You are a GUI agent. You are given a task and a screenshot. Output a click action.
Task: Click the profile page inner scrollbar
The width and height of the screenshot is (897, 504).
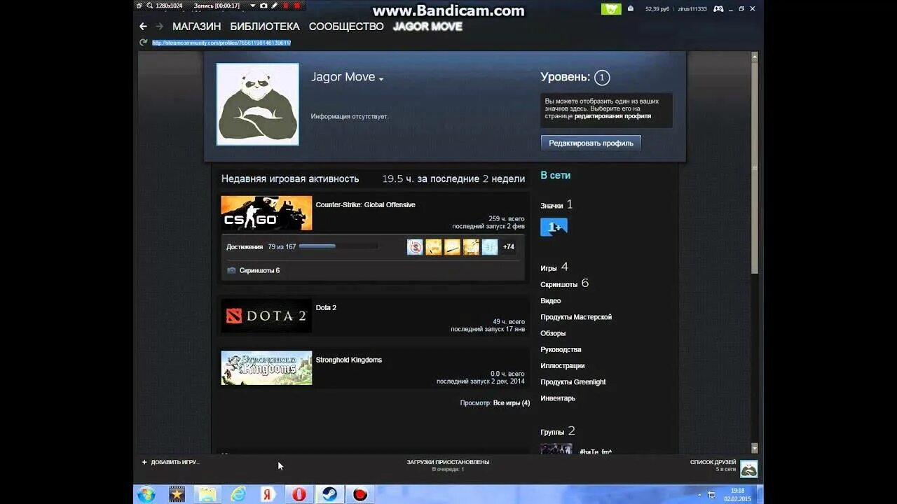[755, 168]
